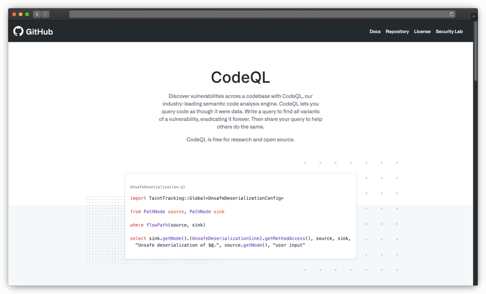486x294 pixels.
Task: Click the 'import TaintTracking::Global' code line
Action: pos(207,198)
